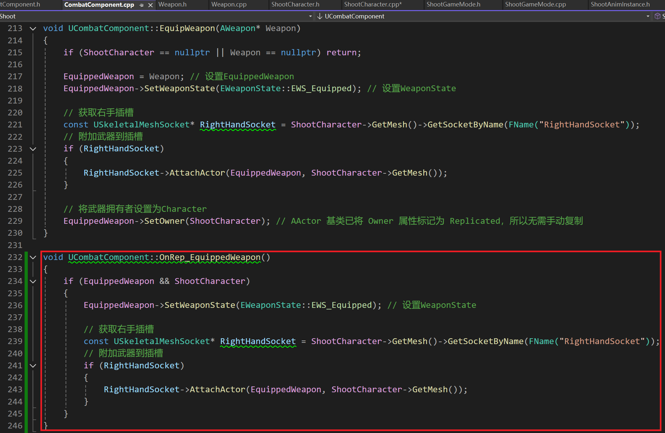Click arrow icon beside UCombatComponent scope

pos(320,16)
